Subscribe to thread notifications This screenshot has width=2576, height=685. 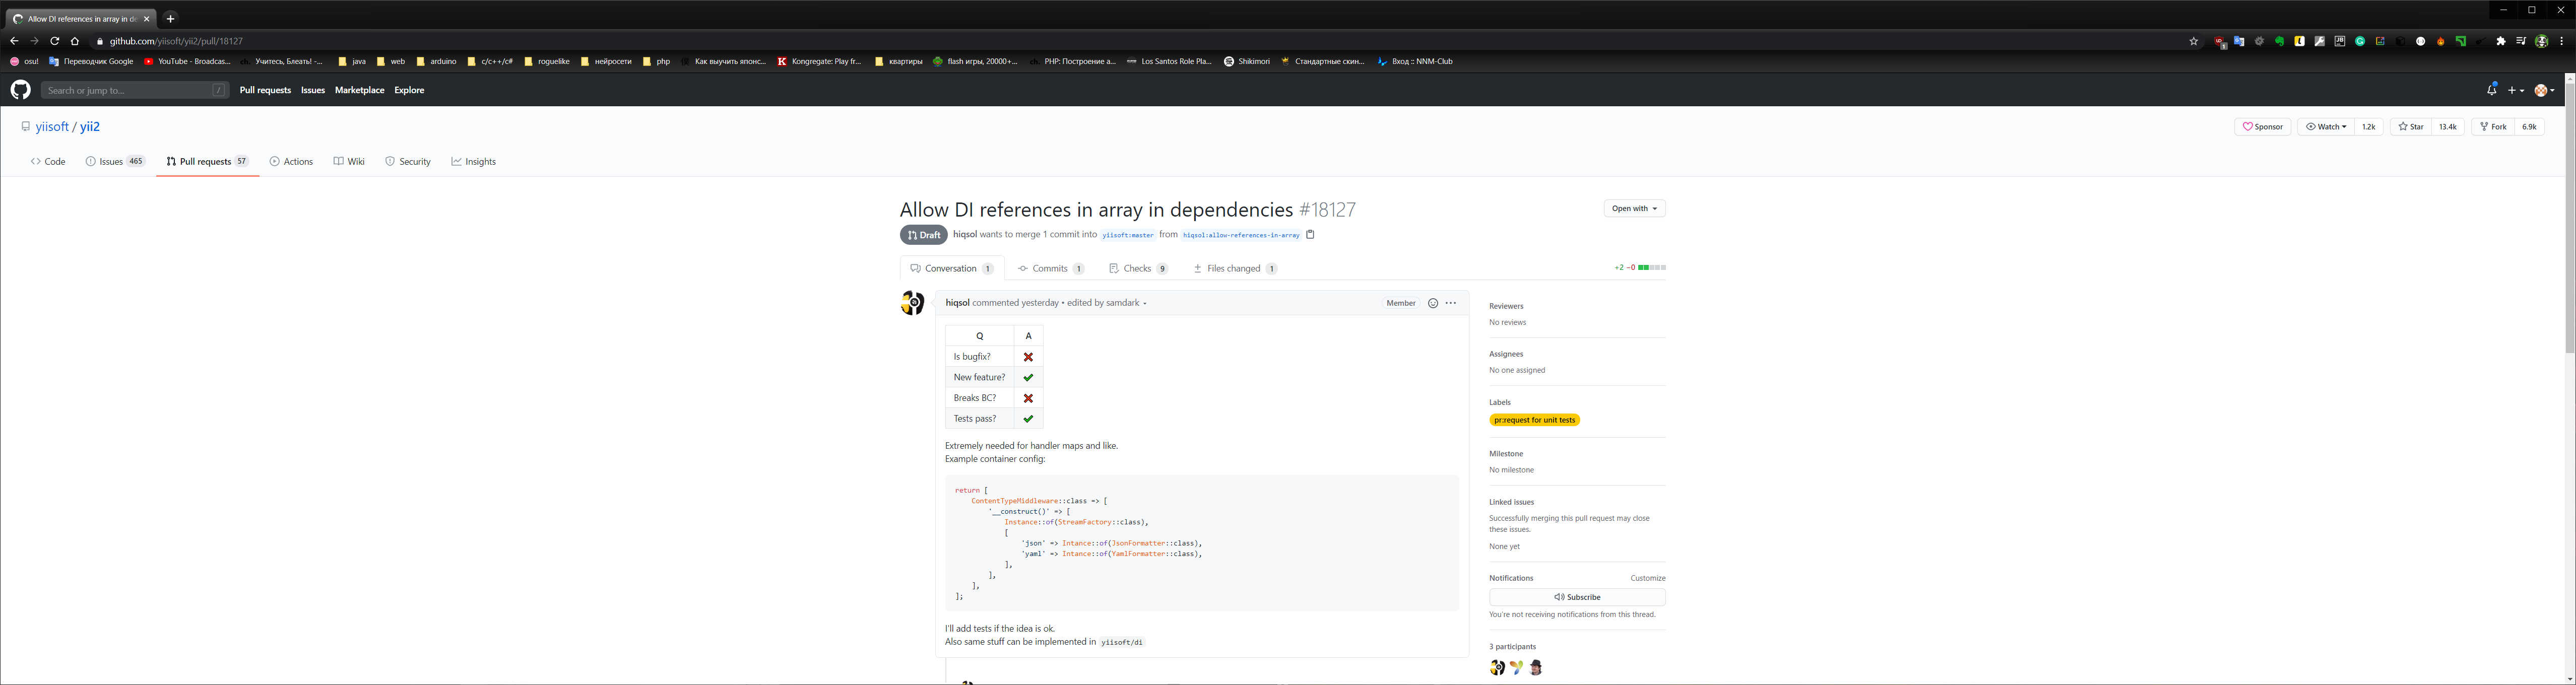(1577, 597)
